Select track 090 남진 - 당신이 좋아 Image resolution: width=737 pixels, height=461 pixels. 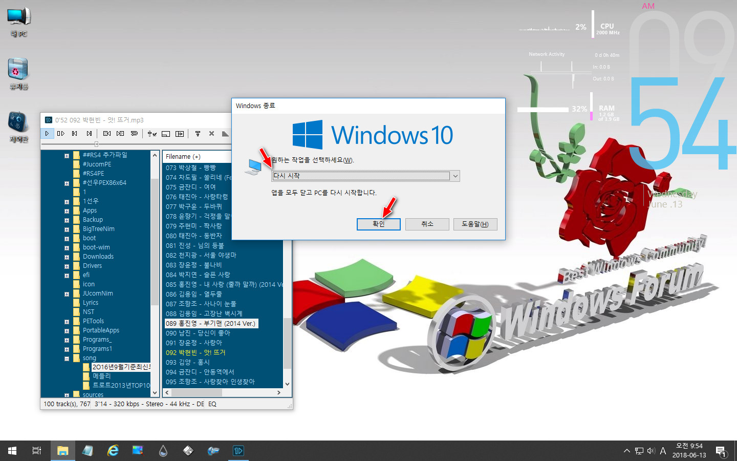(x=198, y=333)
